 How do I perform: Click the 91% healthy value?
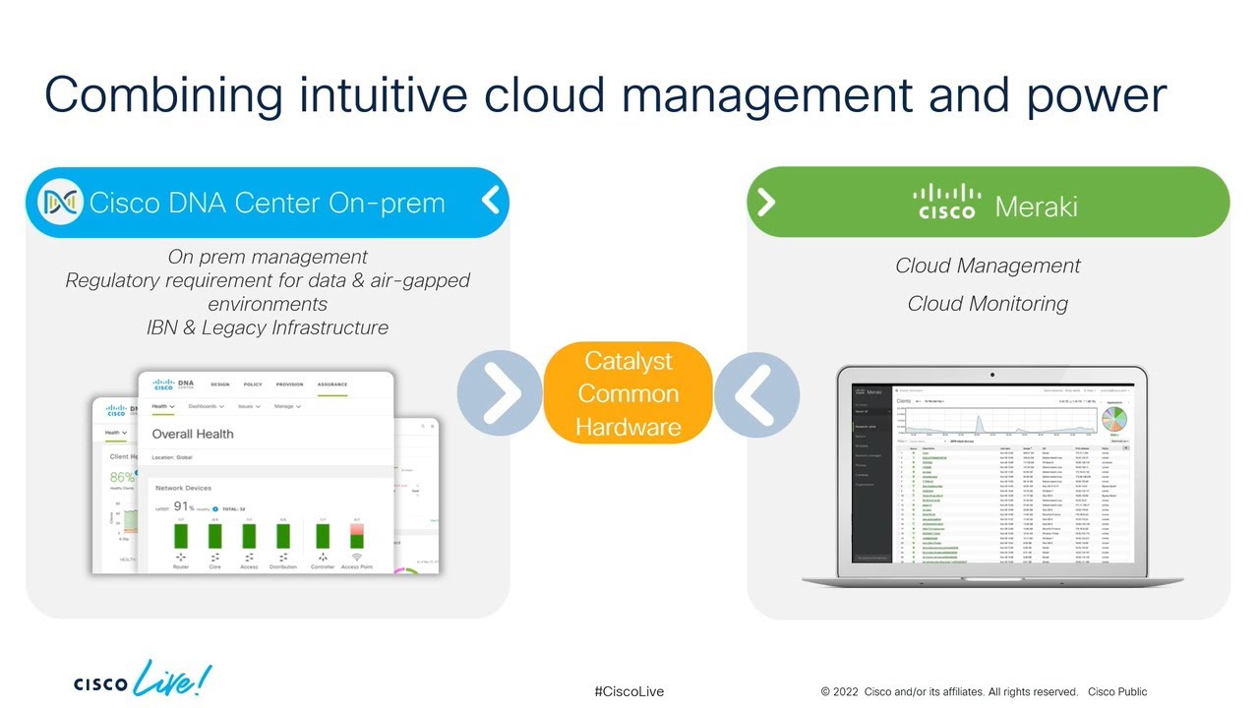coord(184,506)
